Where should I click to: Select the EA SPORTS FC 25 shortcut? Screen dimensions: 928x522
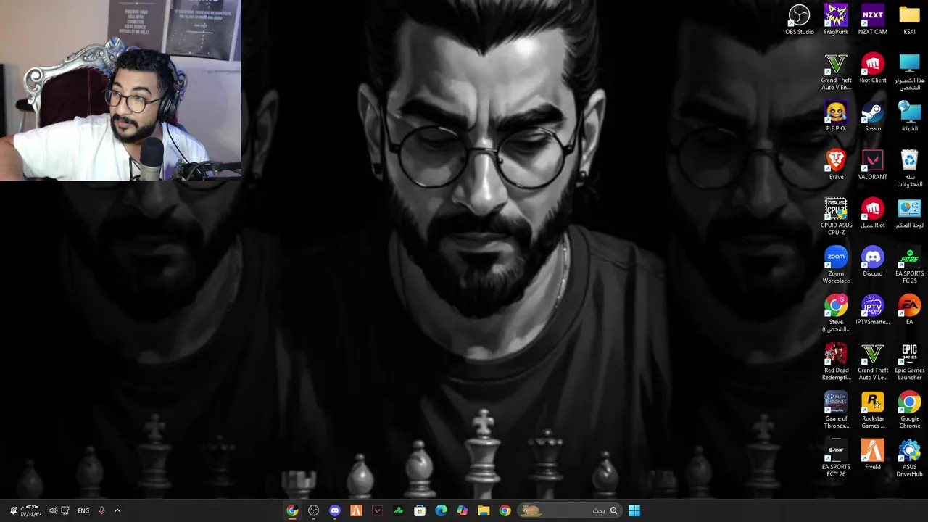pos(909,265)
